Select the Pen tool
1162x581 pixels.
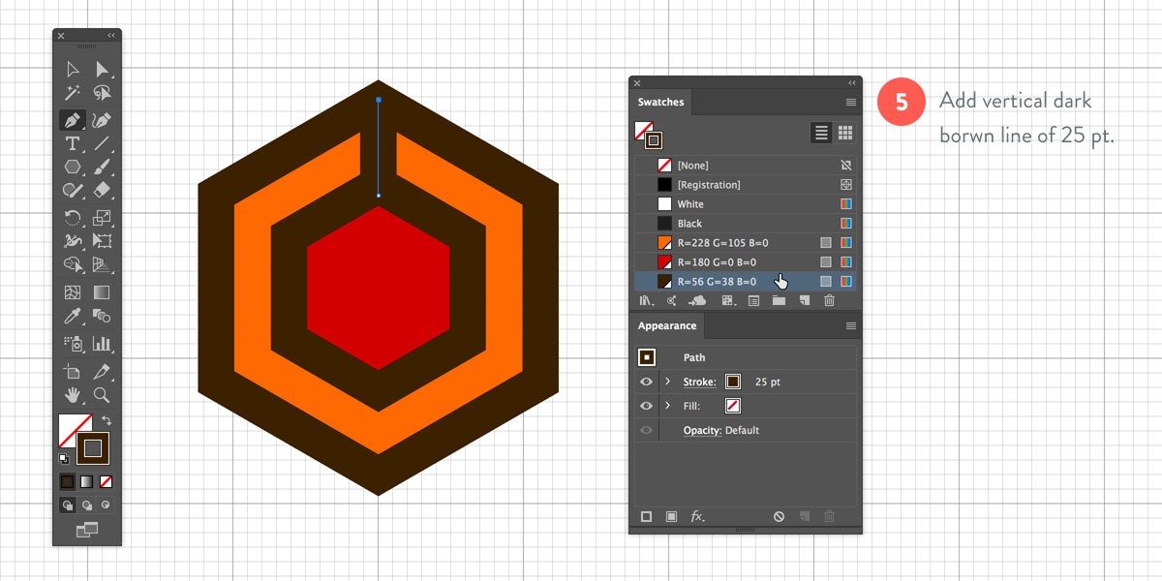tap(72, 120)
